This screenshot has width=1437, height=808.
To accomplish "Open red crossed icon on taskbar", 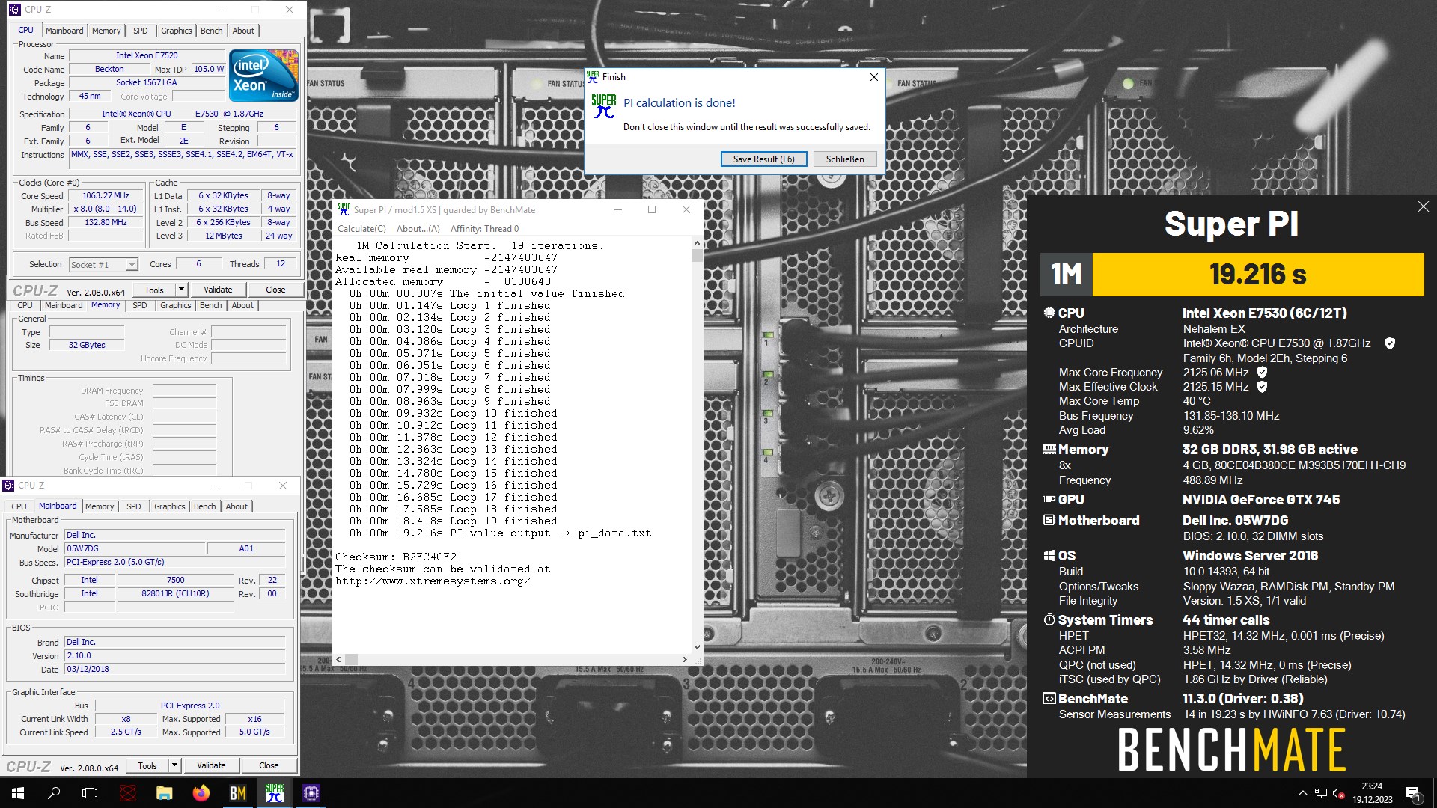I will click(127, 793).
